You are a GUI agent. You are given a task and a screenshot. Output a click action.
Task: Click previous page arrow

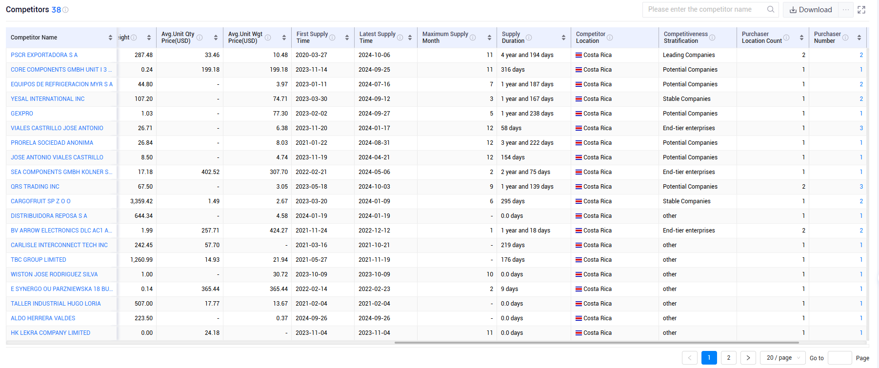[x=690, y=358]
